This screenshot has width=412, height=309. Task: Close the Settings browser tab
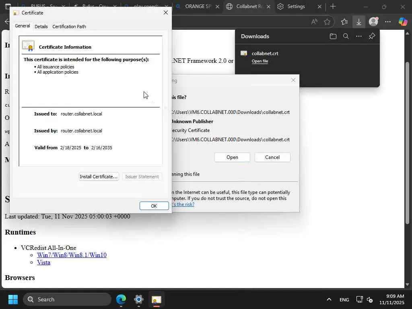coord(319,6)
